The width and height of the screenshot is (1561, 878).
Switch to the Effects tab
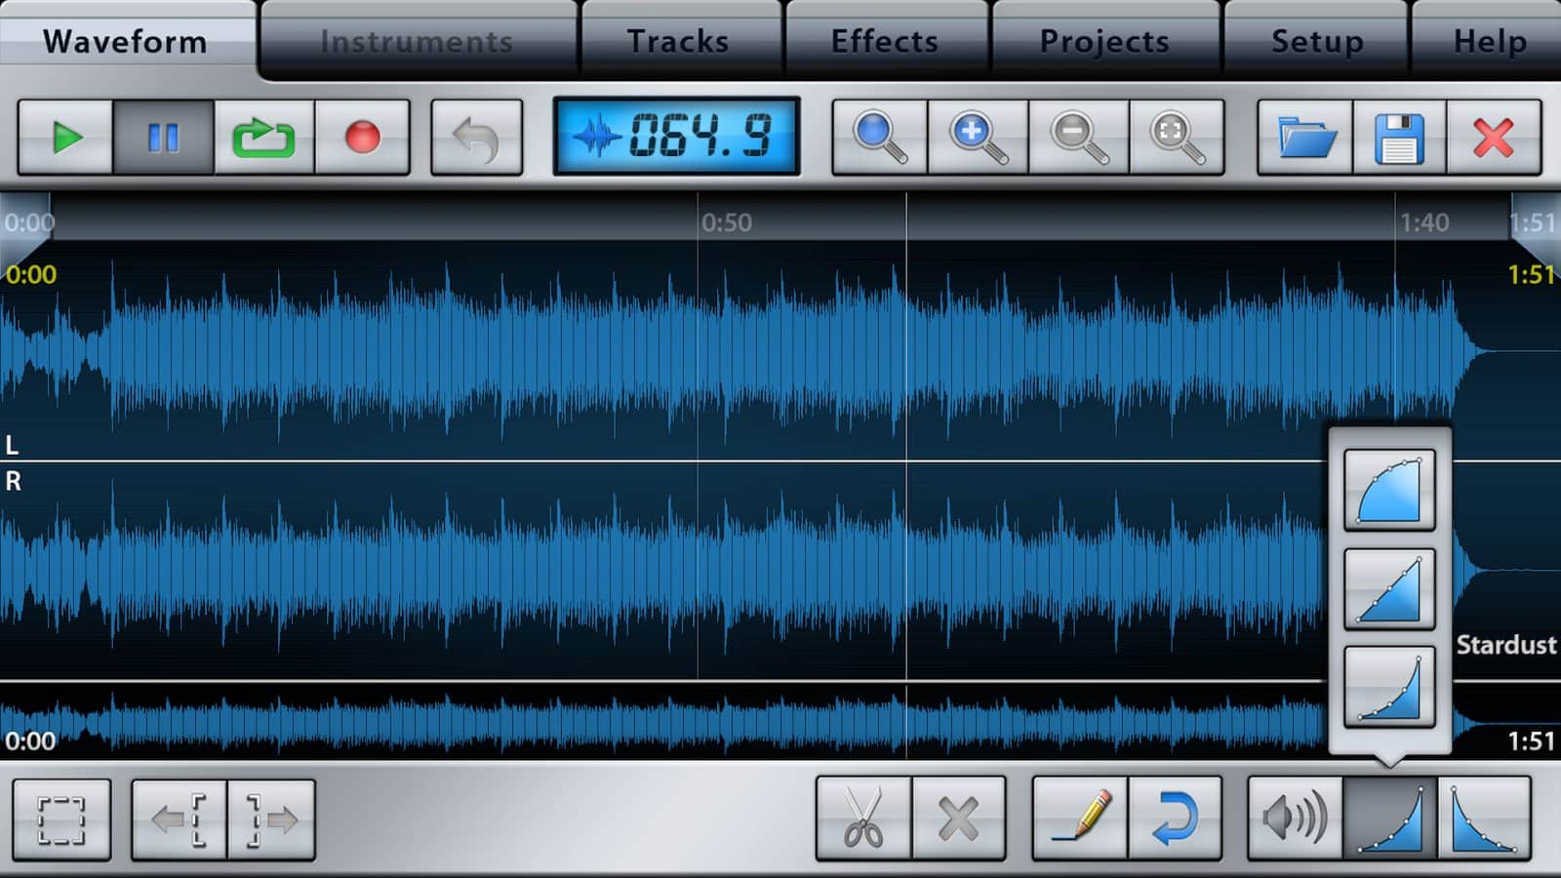(x=883, y=41)
